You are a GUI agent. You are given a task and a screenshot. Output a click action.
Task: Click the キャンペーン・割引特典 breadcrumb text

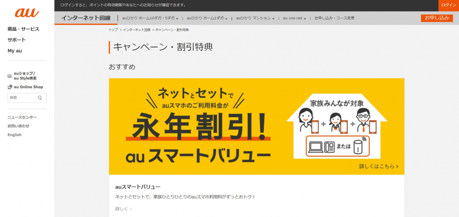tap(172, 30)
